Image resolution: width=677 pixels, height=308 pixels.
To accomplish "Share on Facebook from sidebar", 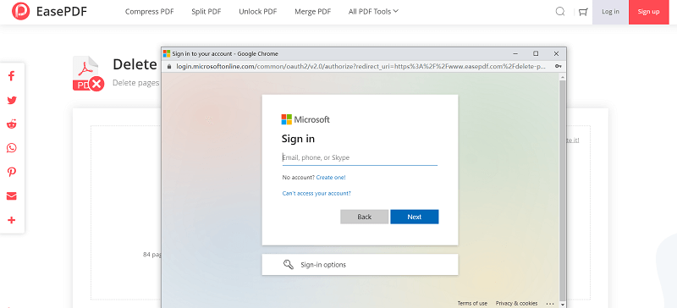I will 12,76.
